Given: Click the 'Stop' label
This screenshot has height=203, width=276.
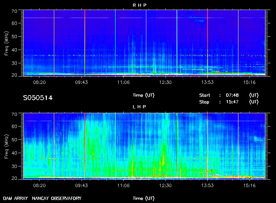Looking at the screenshot, I should (x=204, y=102).
